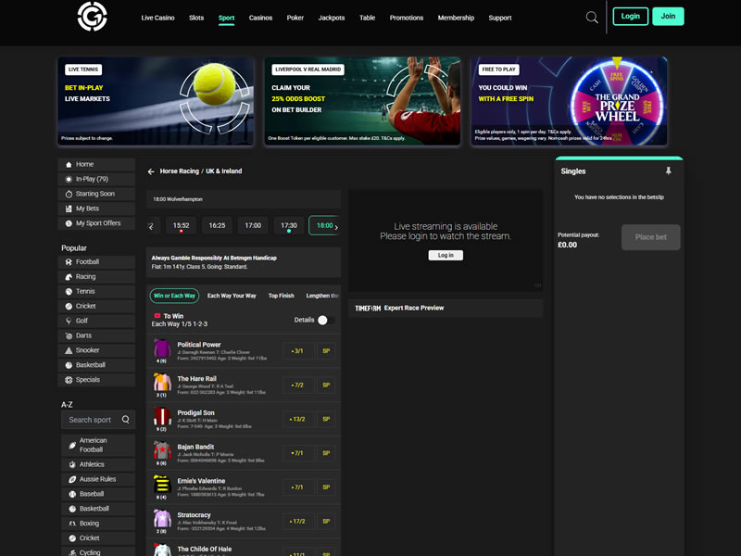Click the Search sport input field

pyautogui.click(x=91, y=420)
